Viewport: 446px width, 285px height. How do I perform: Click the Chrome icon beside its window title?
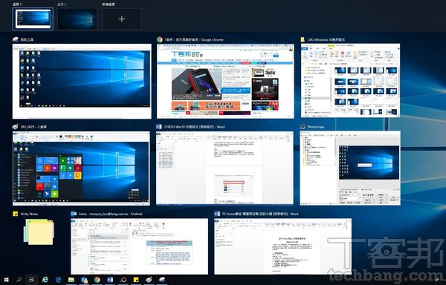[x=160, y=39]
